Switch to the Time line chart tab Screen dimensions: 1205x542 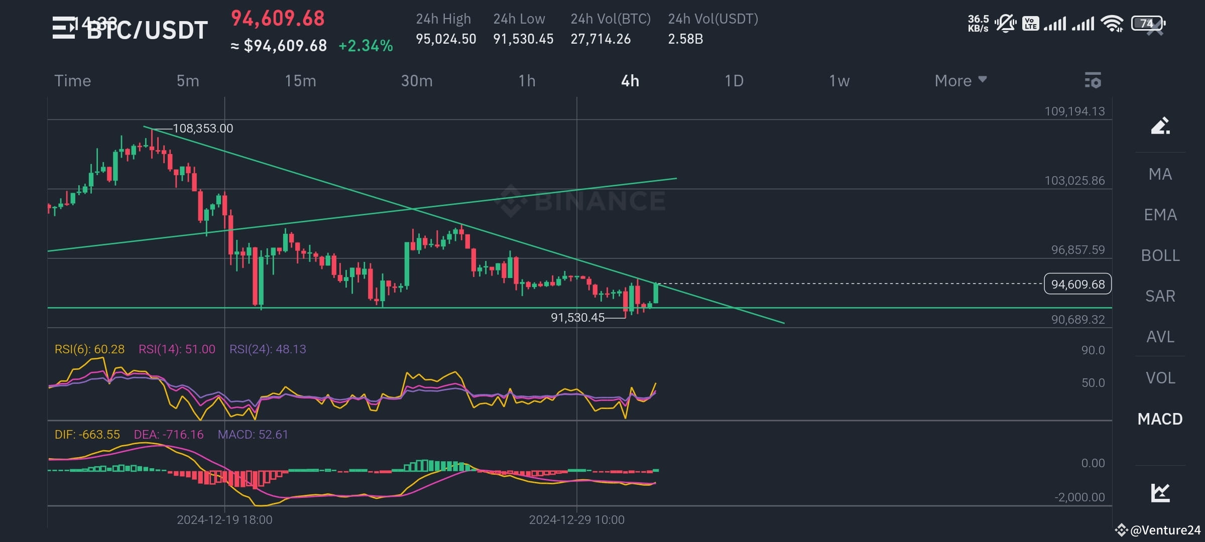73,81
